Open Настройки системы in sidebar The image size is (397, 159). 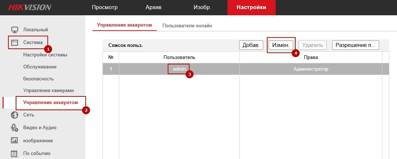[x=45, y=55]
